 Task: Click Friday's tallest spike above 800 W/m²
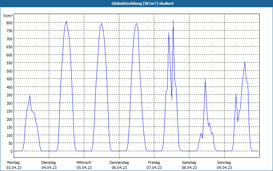173,21
